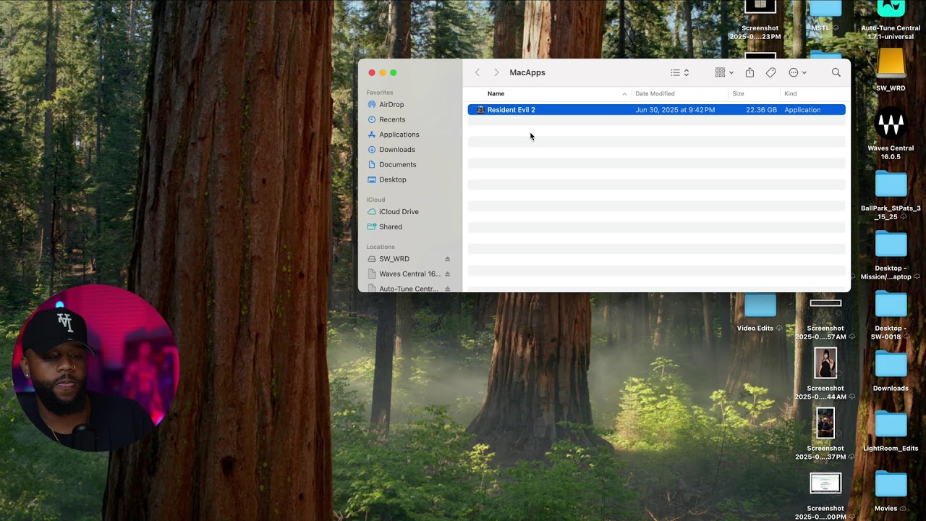
Task: Sort by the Name column header
Action: (496, 93)
